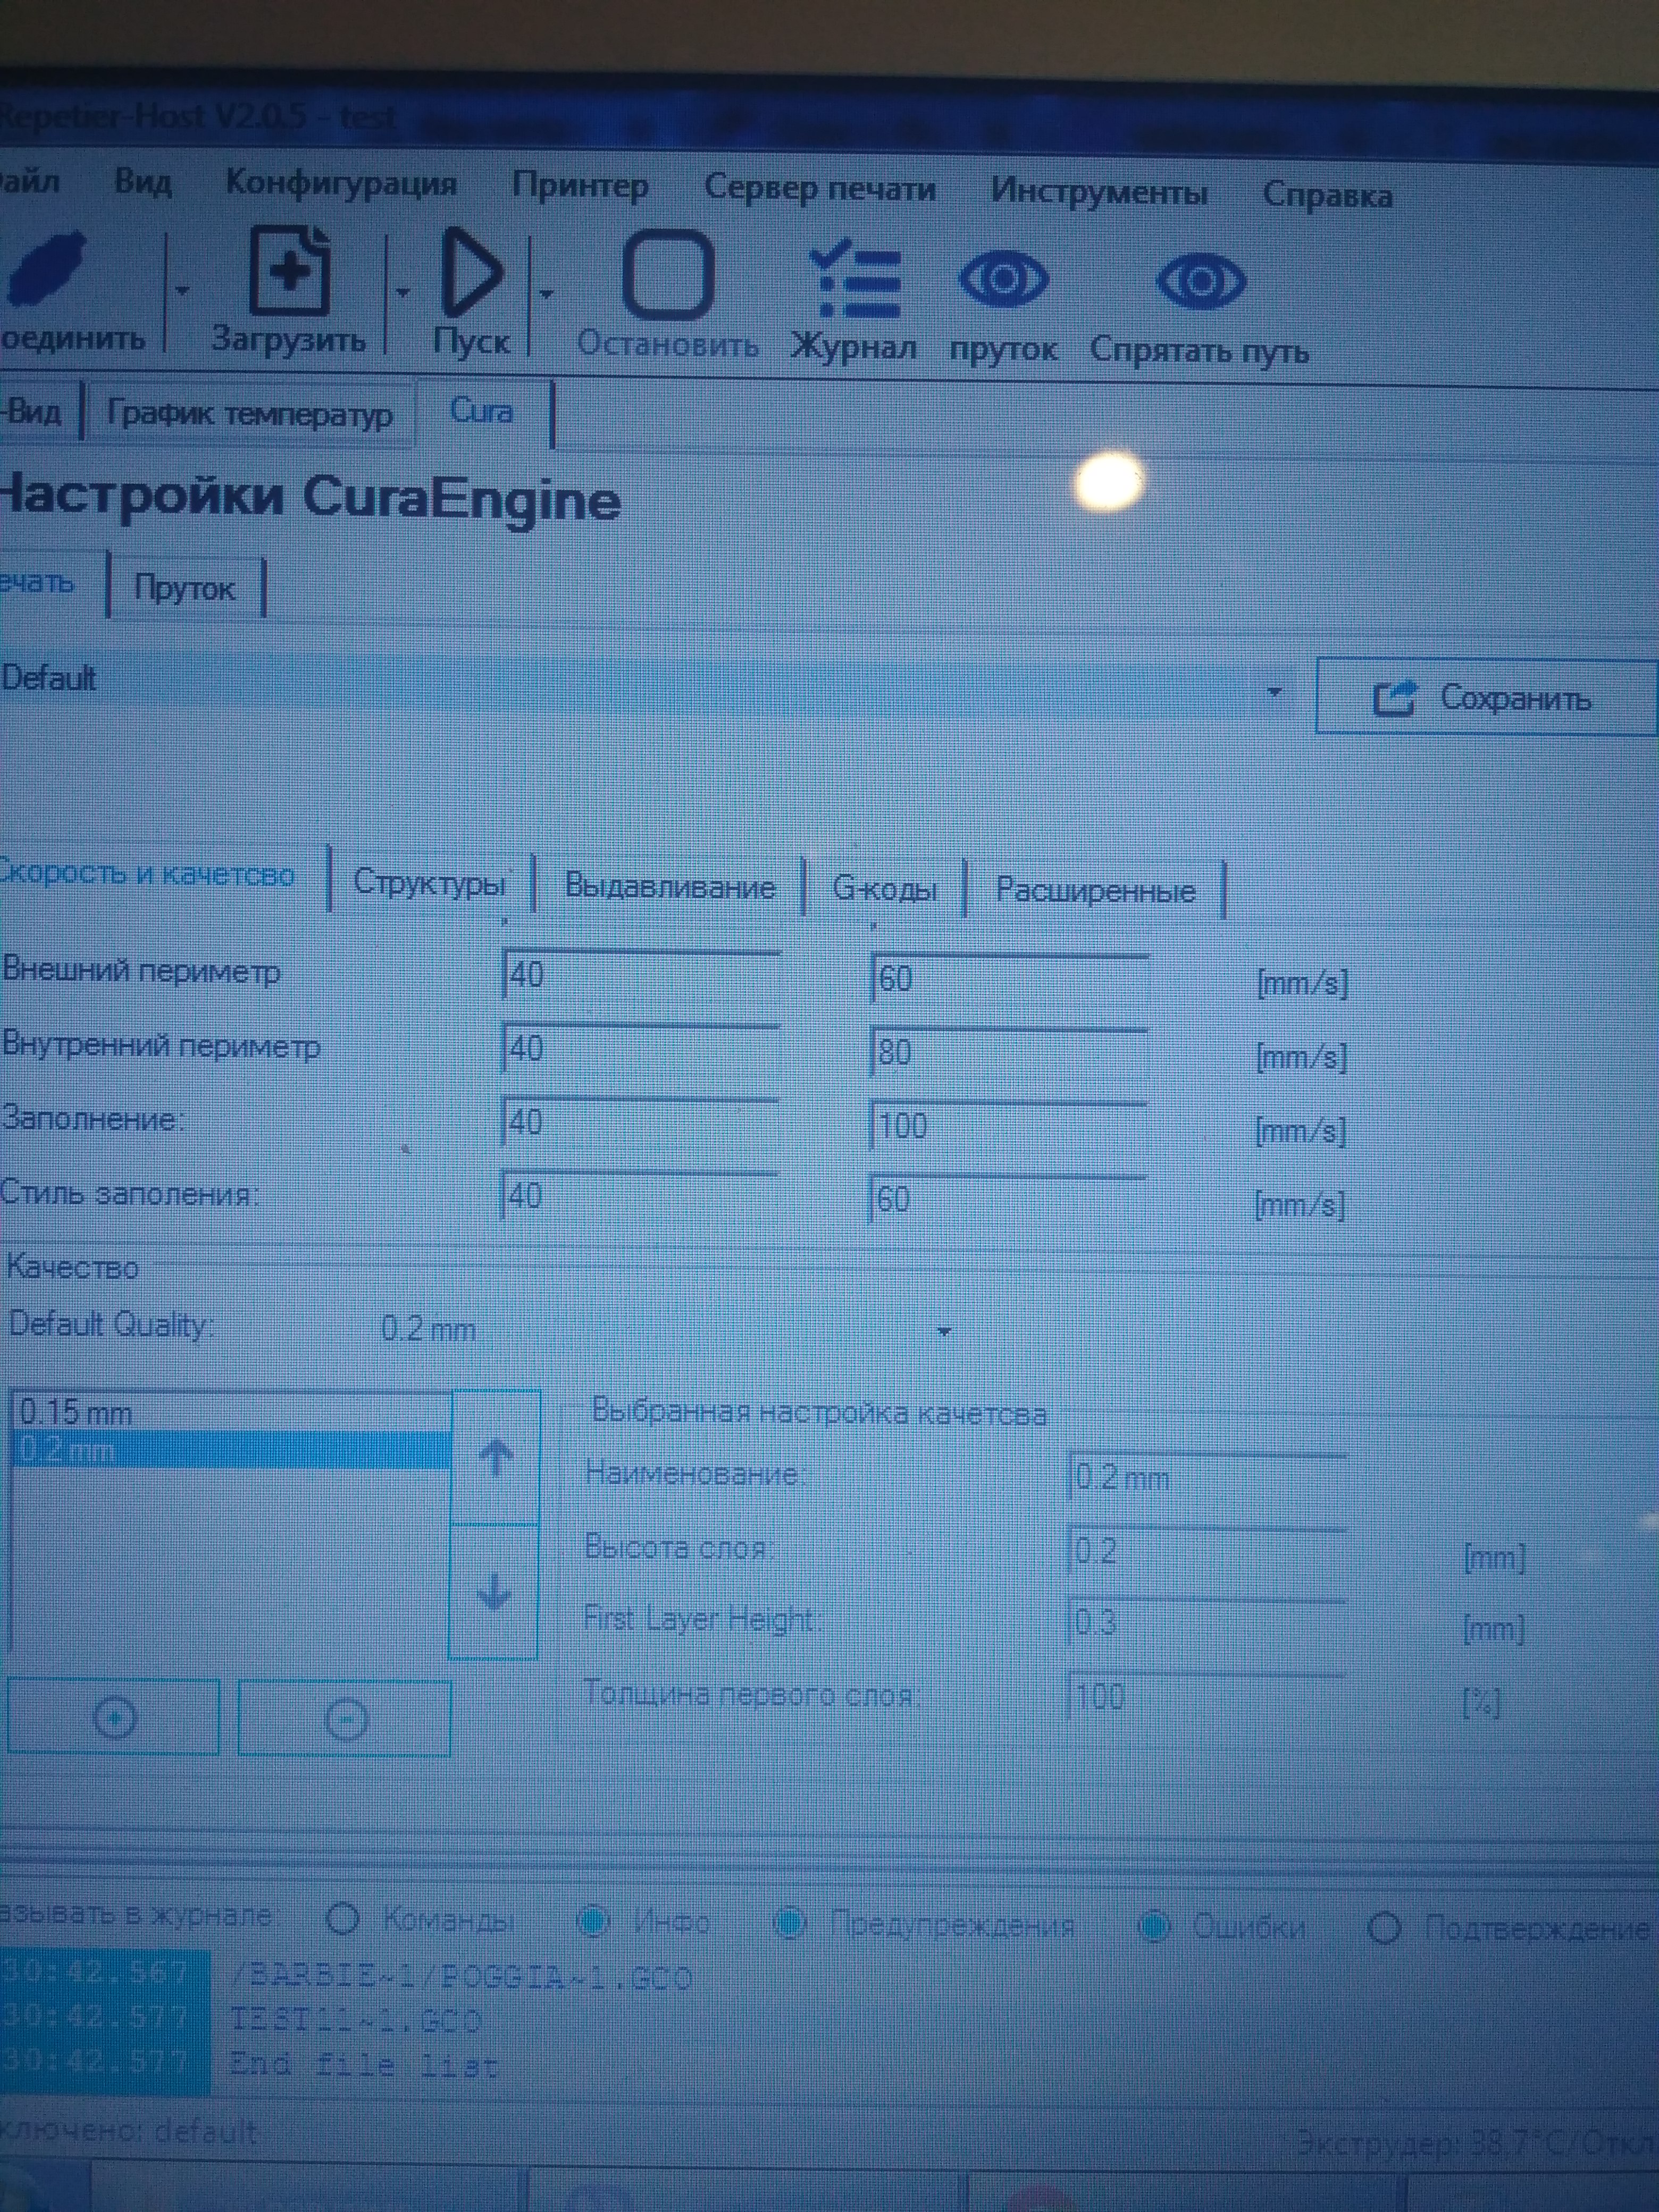Move quality preset up with arrow

point(495,1457)
